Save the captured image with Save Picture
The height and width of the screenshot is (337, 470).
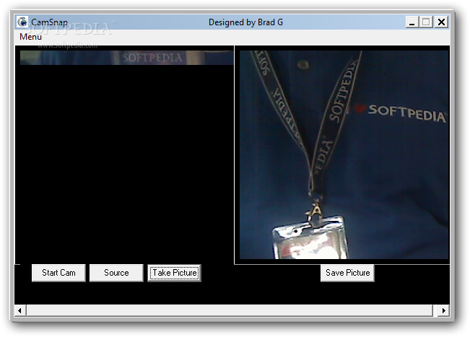pyautogui.click(x=348, y=273)
